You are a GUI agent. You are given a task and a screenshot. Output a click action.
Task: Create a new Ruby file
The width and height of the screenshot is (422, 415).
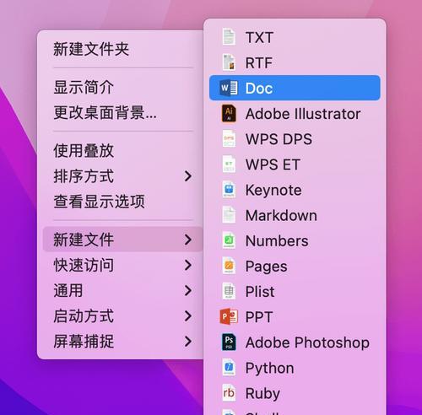[295, 393]
